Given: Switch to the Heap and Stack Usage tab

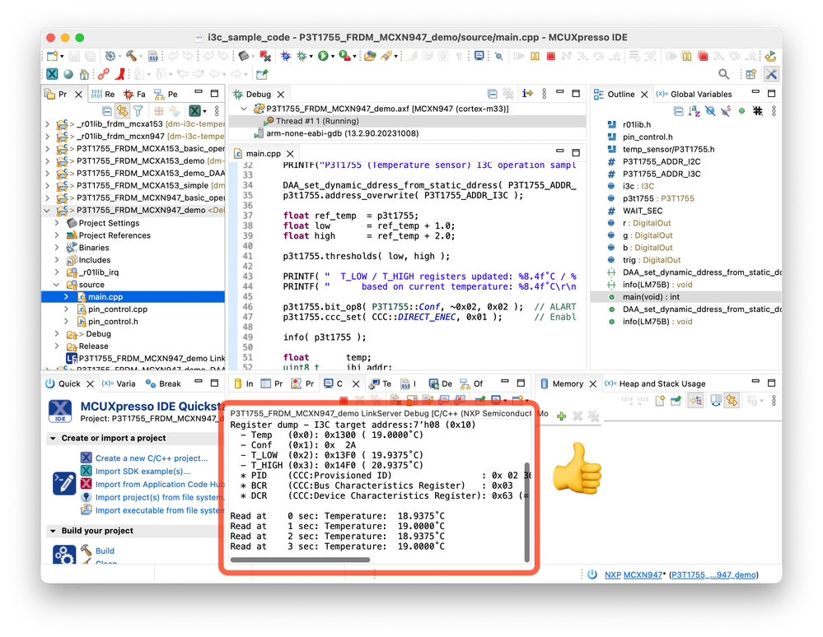Looking at the screenshot, I should click(x=655, y=384).
